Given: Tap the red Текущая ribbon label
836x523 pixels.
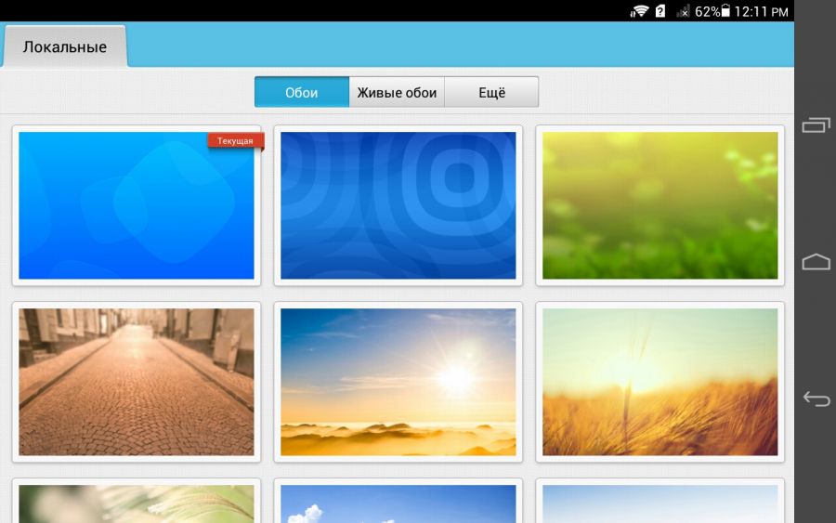Looking at the screenshot, I should click(235, 141).
